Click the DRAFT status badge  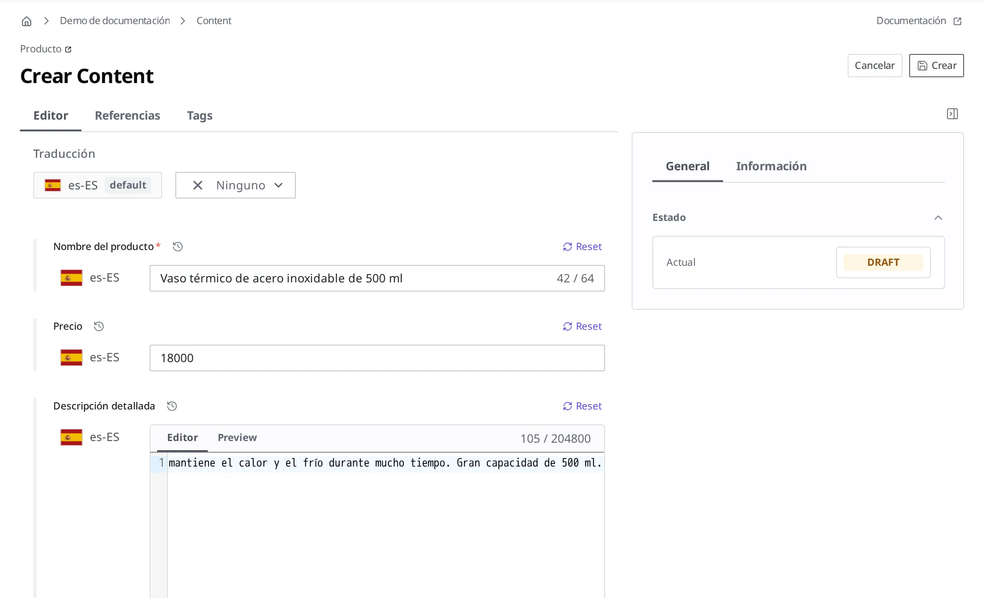(883, 262)
